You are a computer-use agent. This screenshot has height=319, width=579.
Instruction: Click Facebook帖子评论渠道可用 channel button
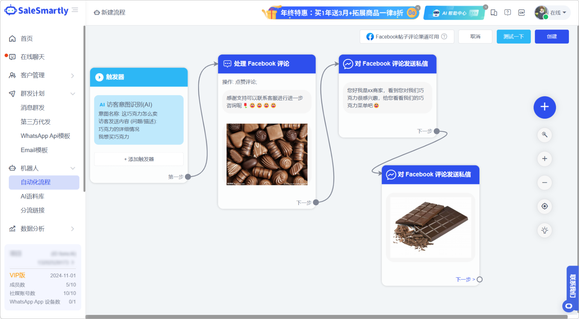[x=407, y=37]
